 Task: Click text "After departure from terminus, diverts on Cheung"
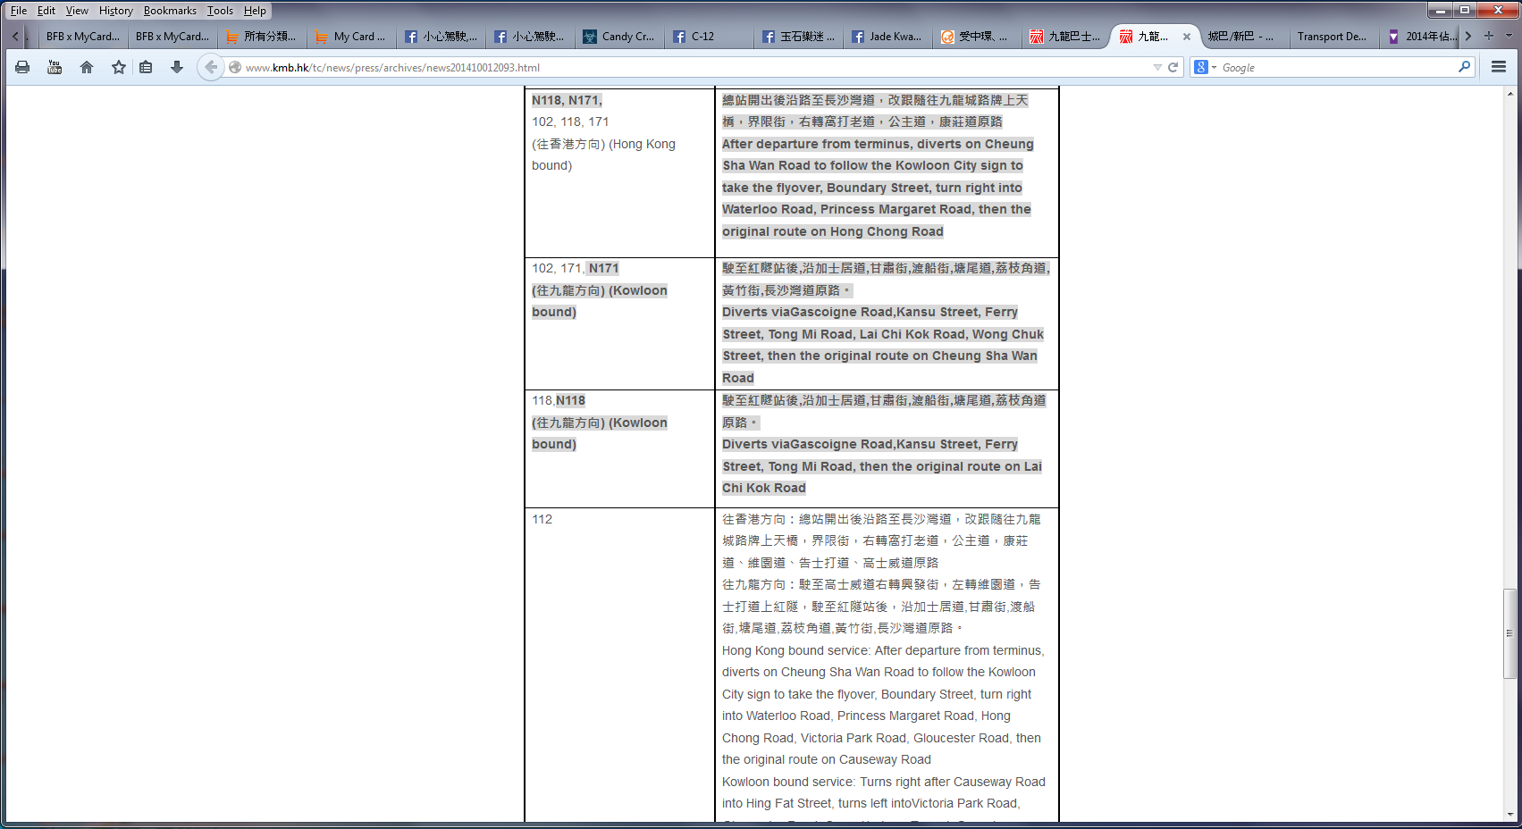(x=878, y=144)
